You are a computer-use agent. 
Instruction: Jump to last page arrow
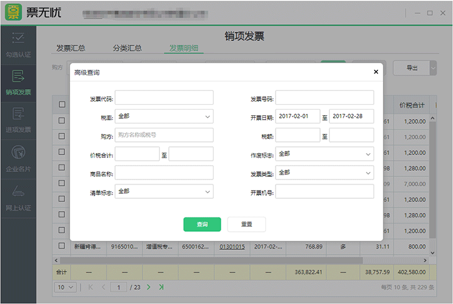(161, 287)
